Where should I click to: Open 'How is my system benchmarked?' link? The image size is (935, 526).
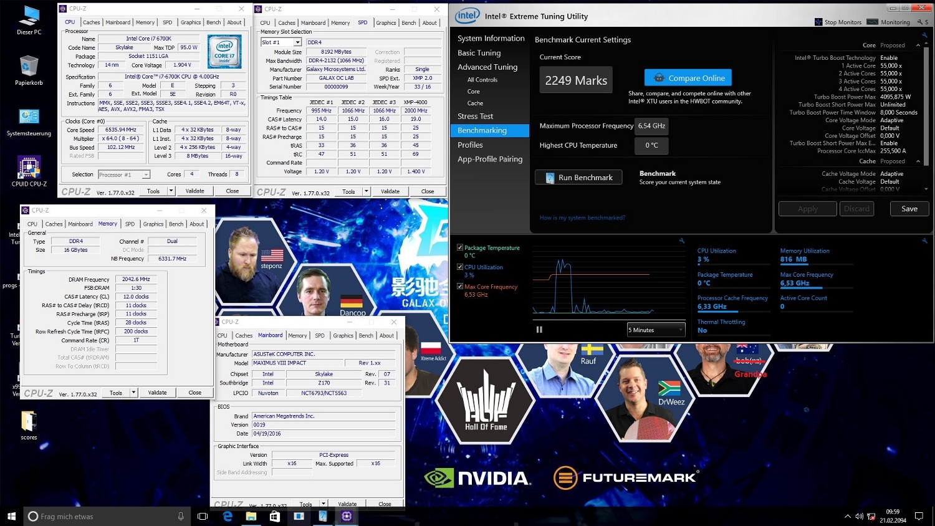[582, 218]
